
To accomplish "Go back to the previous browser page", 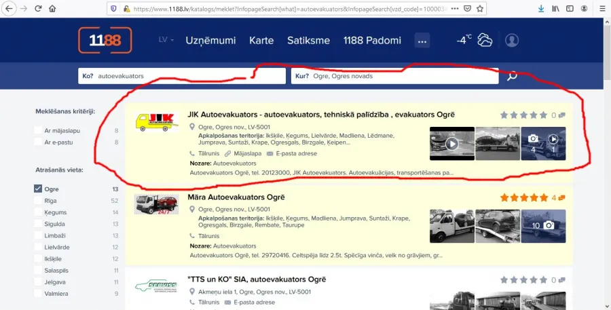I will click(9, 9).
